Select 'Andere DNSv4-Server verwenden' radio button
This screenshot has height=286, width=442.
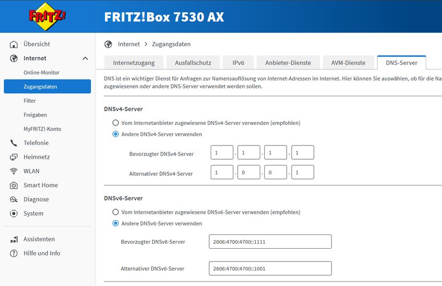[116, 134]
